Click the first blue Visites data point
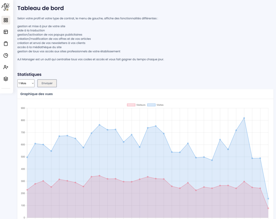This screenshot has width=276, height=219. [27, 157]
